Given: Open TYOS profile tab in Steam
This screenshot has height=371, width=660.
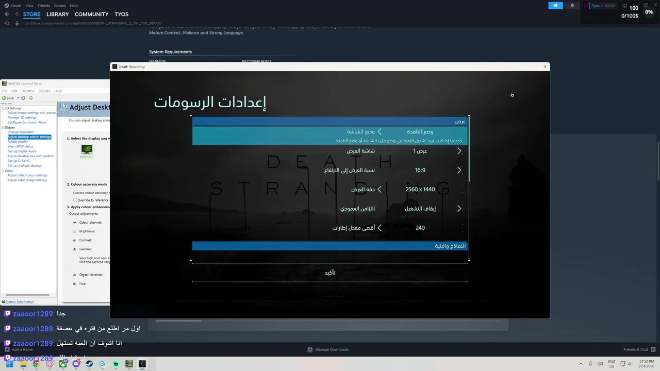Looking at the screenshot, I should [x=121, y=14].
